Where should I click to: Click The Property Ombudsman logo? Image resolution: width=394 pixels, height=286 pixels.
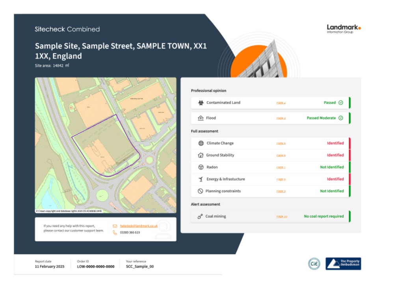(343, 264)
